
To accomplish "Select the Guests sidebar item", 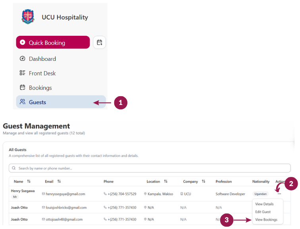I will [x=37, y=102].
